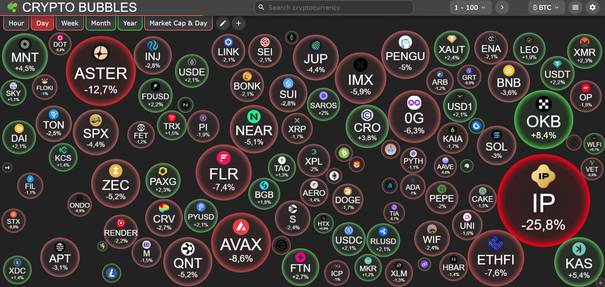Open the RENDER bubble
Viewport: 605px width, 287px height.
pos(121,232)
